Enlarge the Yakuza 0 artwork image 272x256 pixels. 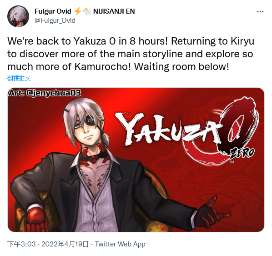pos(136,160)
